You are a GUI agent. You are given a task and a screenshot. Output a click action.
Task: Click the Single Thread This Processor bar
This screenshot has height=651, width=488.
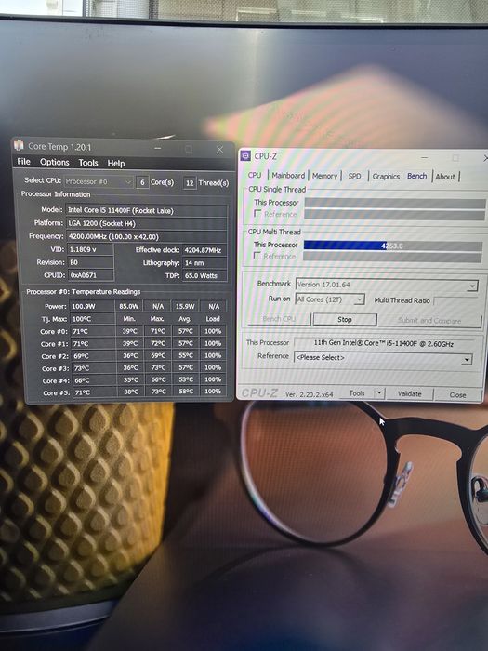[395, 204]
